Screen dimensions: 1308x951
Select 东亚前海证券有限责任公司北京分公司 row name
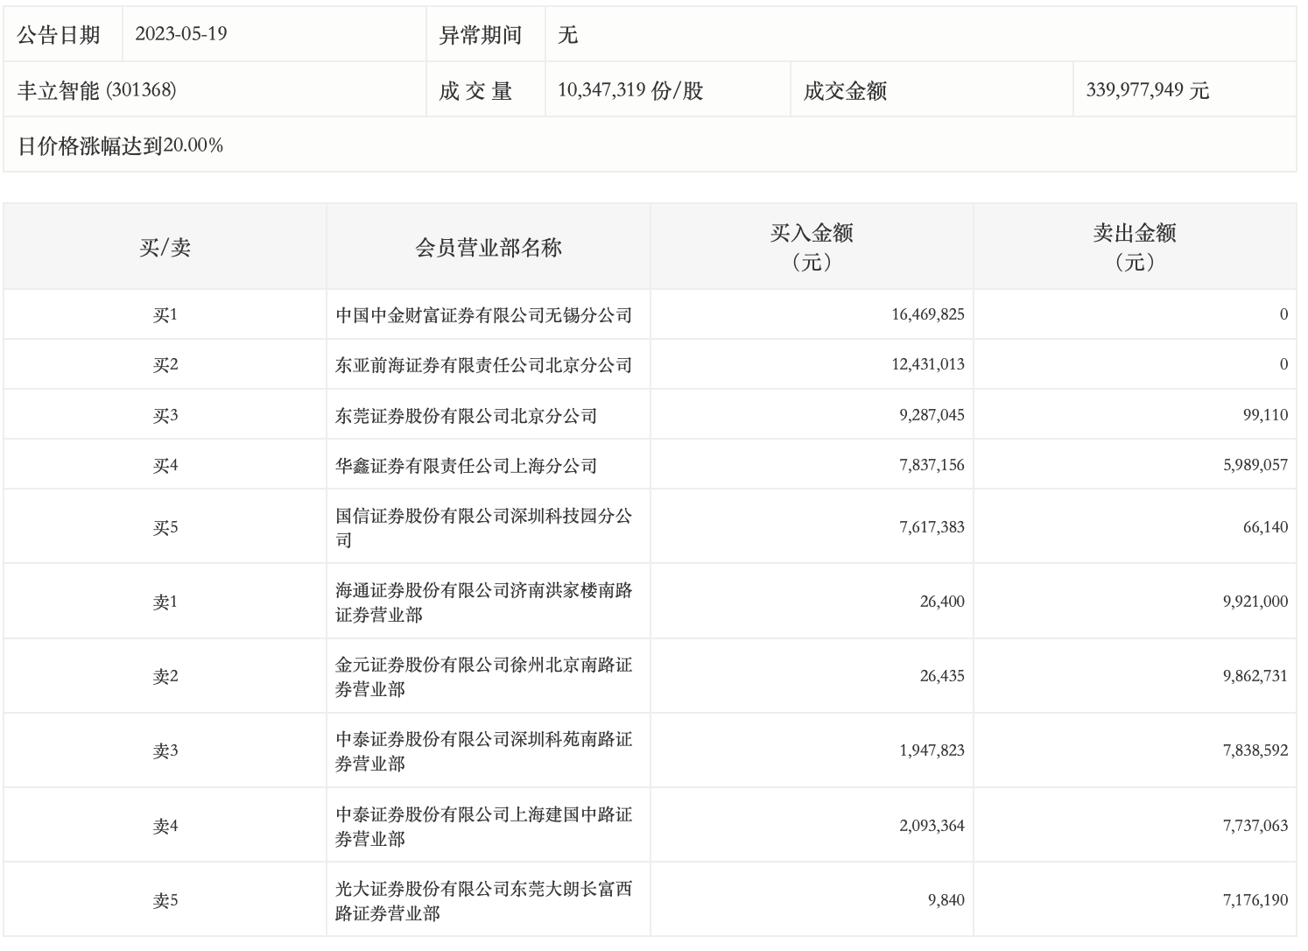click(483, 365)
